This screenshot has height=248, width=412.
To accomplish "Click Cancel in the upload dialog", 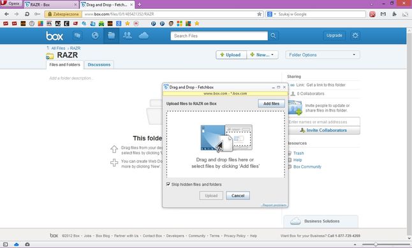I will click(x=238, y=196).
